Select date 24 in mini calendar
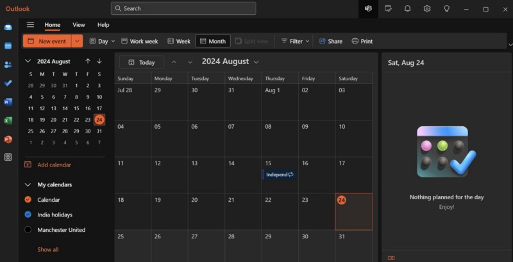Screen dimensions: 513x262 99,120
